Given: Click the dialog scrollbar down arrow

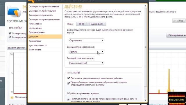Looking at the screenshot, I should pyautogui.click(x=146, y=100).
